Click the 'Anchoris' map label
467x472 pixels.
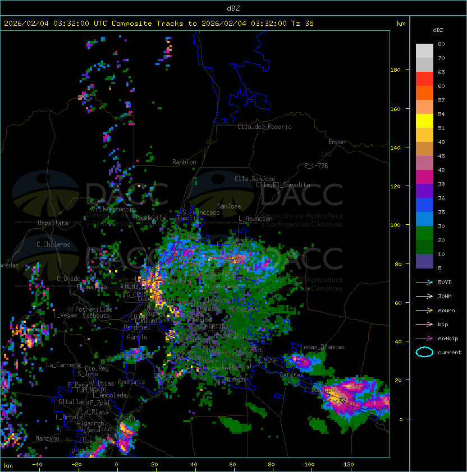click(131, 382)
